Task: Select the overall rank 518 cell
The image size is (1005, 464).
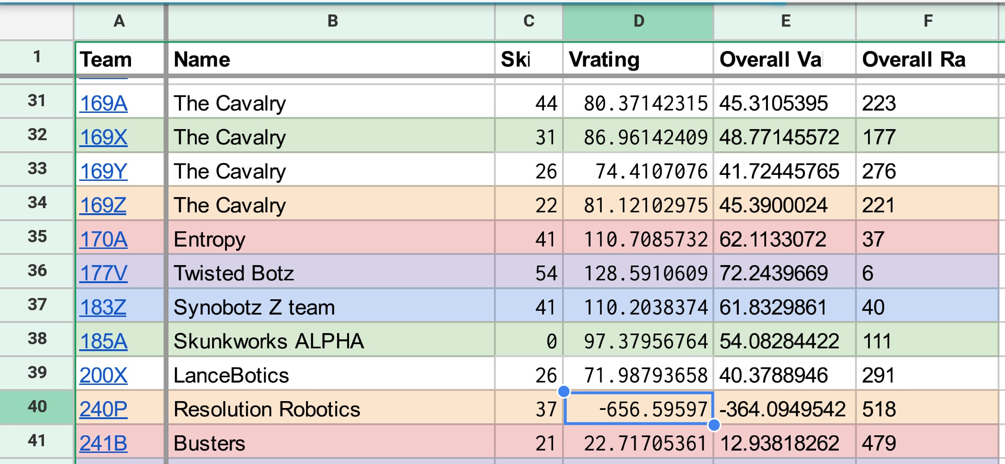Action: click(x=927, y=408)
